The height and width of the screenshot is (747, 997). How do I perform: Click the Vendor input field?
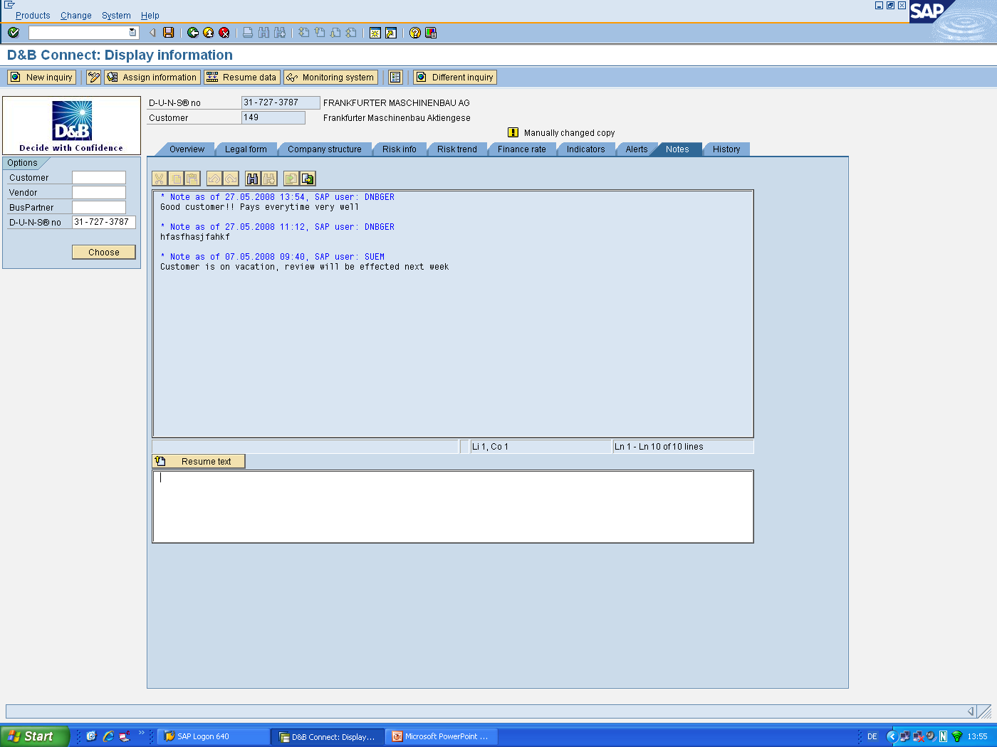click(99, 193)
